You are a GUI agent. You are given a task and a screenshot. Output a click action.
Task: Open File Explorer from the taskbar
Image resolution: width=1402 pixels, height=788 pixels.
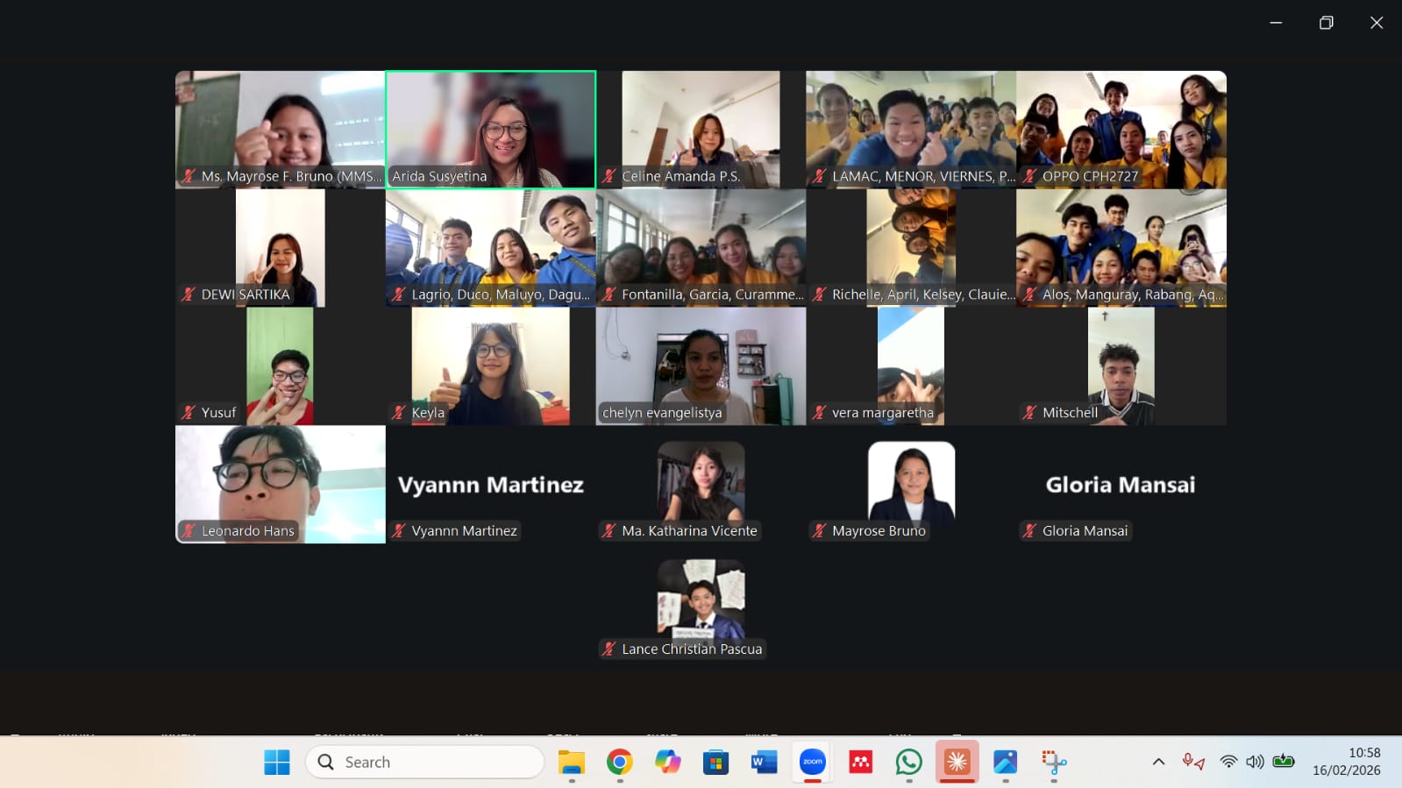coord(571,762)
